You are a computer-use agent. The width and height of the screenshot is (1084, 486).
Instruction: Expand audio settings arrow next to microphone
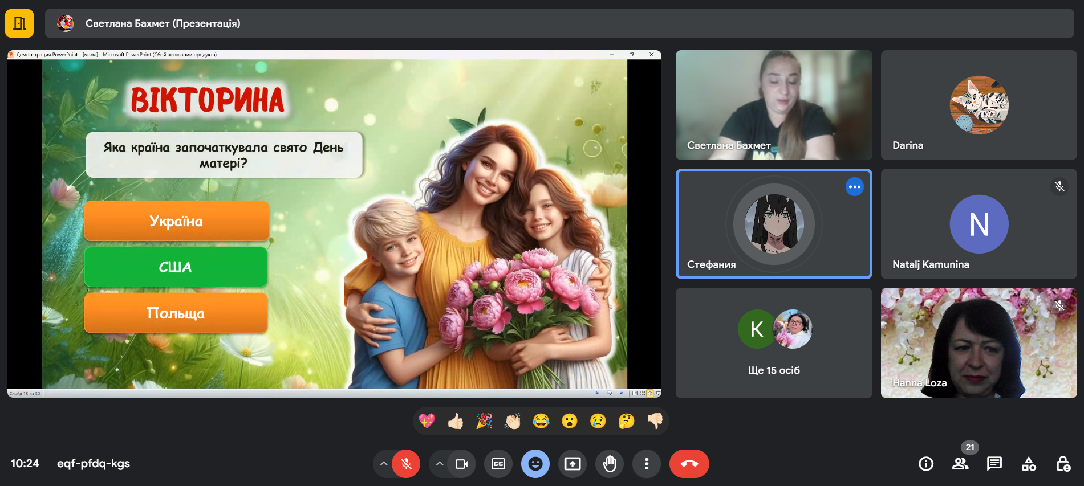[384, 464]
